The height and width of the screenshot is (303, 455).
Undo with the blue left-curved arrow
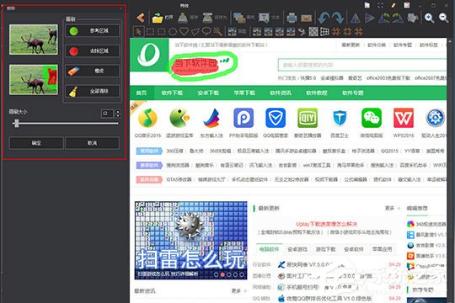click(324, 18)
